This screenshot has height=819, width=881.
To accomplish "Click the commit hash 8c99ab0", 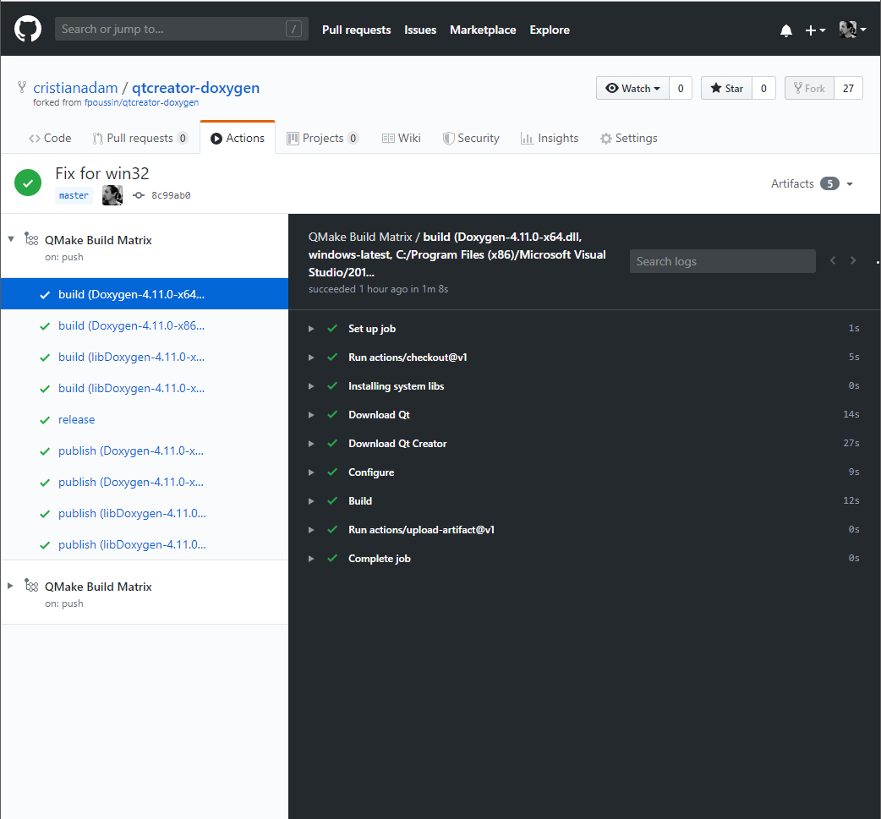I will pos(171,195).
